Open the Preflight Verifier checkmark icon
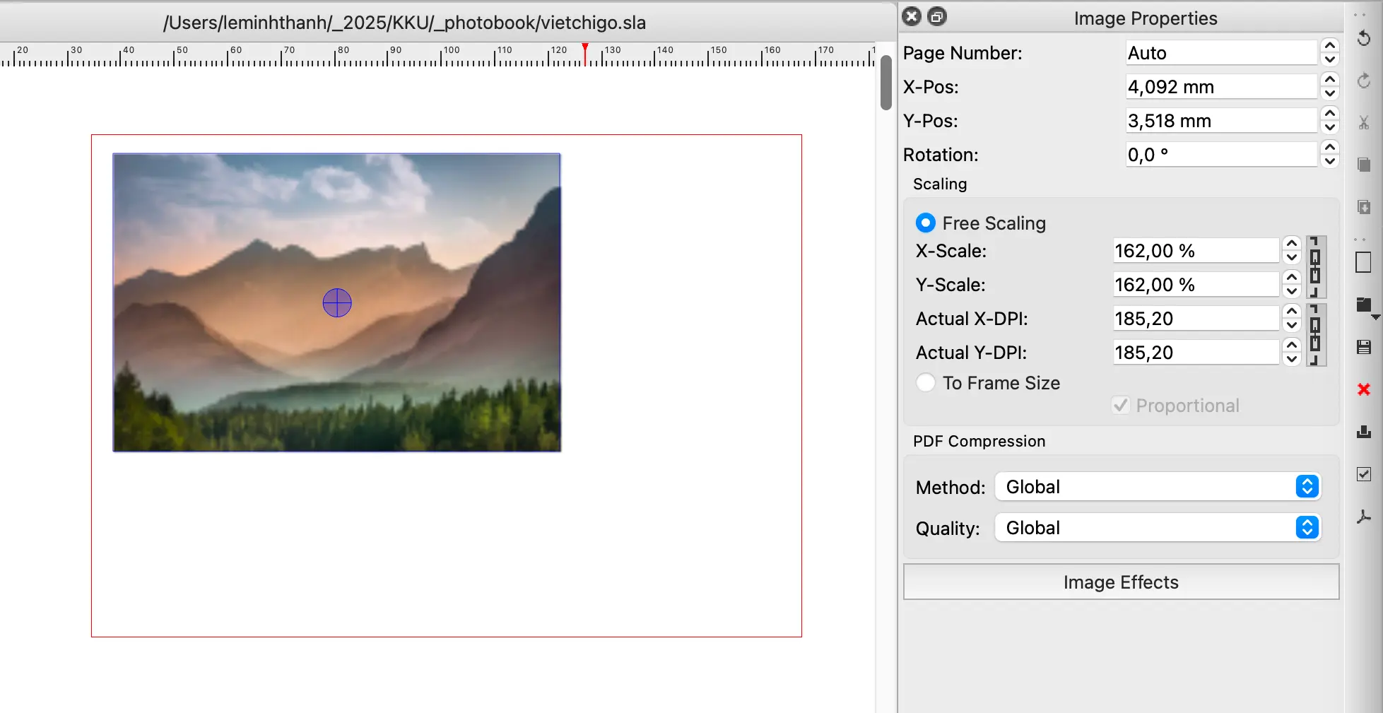This screenshot has width=1383, height=713. tap(1364, 474)
